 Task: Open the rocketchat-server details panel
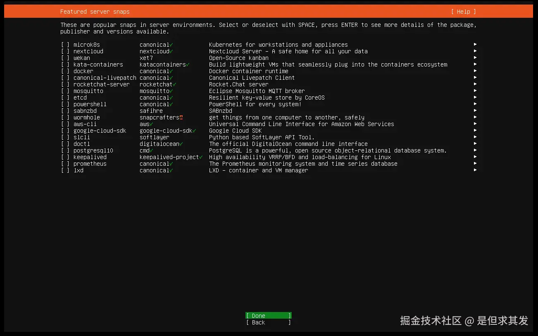tap(475, 84)
